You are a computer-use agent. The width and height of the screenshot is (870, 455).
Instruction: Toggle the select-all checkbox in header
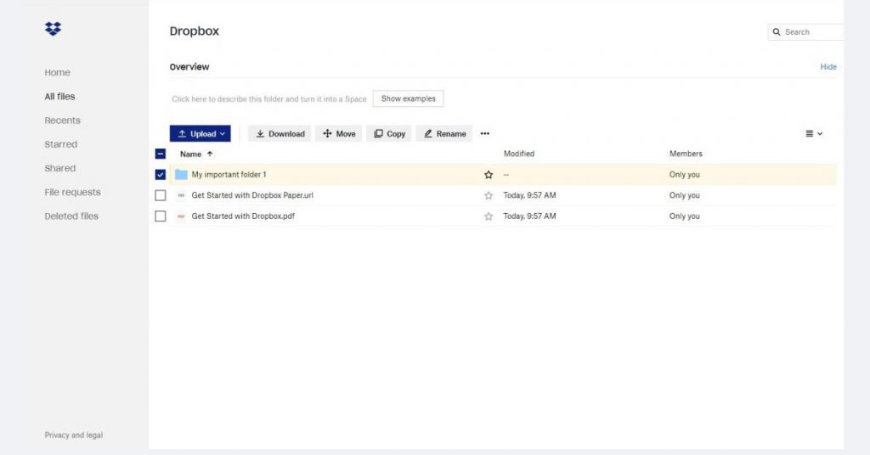click(161, 154)
